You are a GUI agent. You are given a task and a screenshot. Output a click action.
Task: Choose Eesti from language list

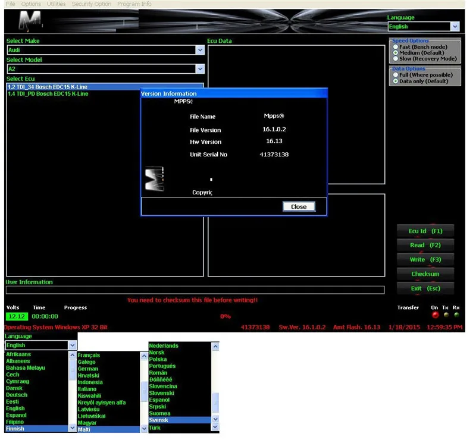point(12,402)
